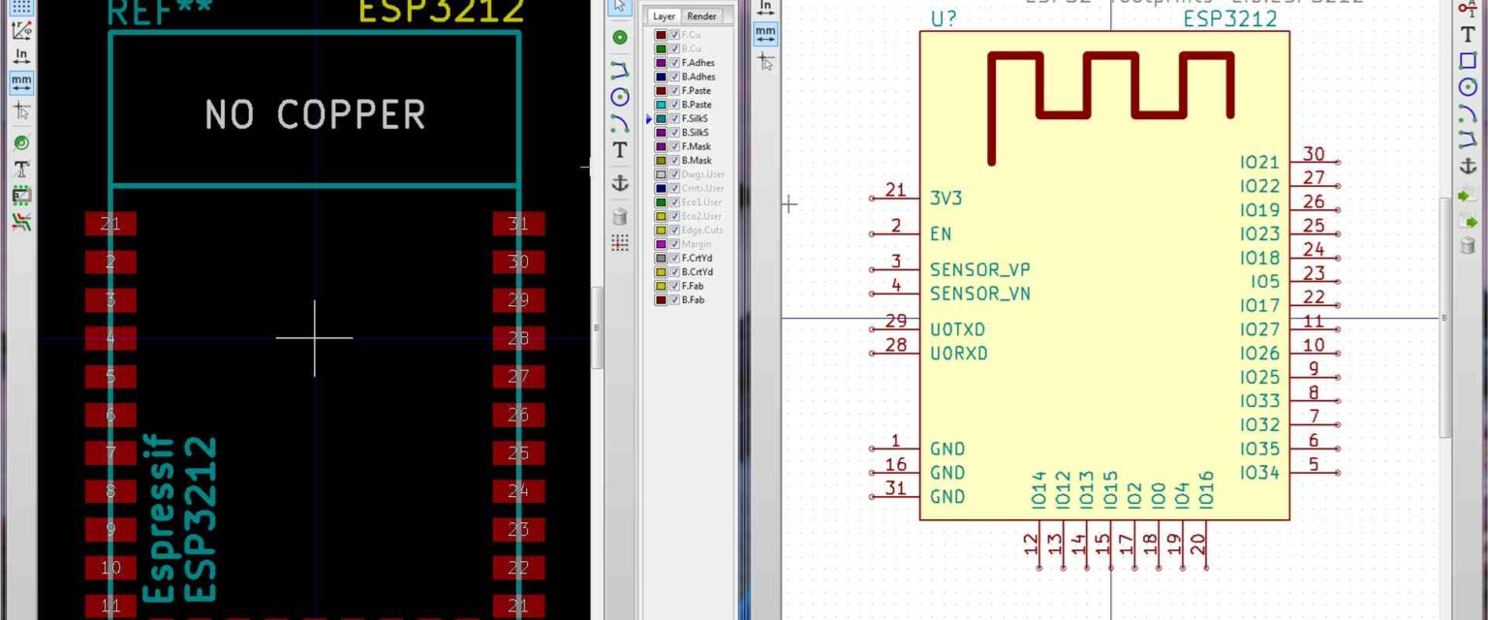Switch units to inches
Viewport: 1488px width, 620px height.
pos(19,55)
